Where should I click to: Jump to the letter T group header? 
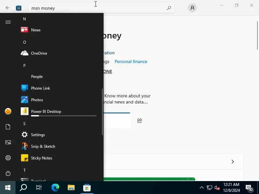tap(25, 170)
